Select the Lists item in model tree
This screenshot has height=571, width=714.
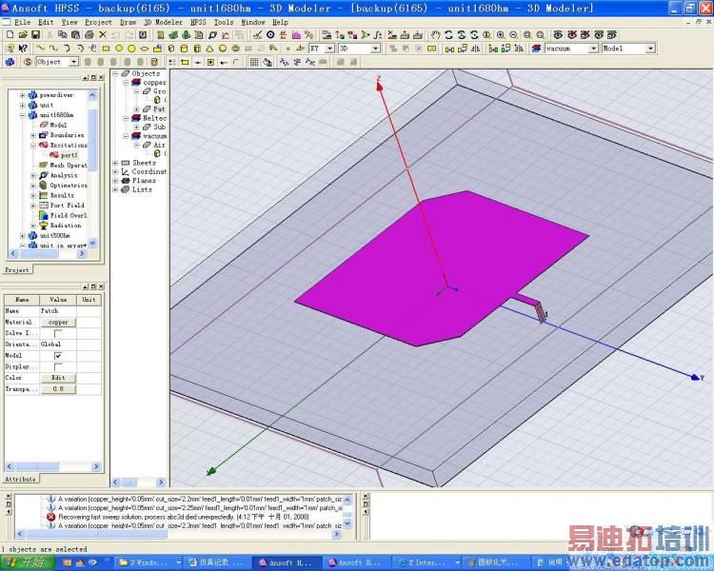coord(142,189)
